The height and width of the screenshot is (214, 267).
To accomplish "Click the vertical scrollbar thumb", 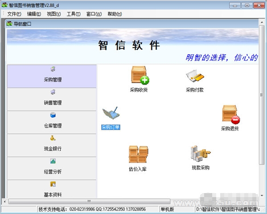I will tap(261, 95).
